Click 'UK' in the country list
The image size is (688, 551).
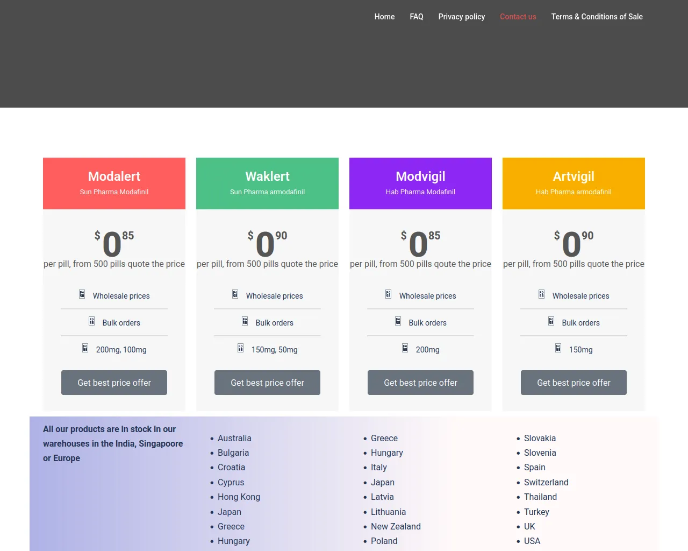tap(529, 527)
